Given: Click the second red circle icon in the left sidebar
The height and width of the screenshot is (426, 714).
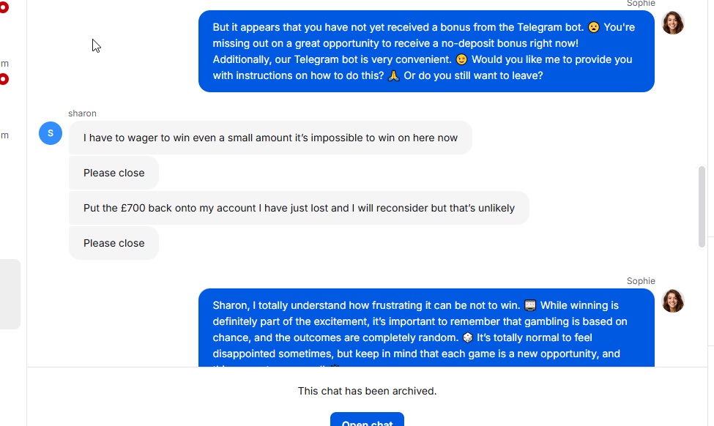Looking at the screenshot, I should pos(4,79).
